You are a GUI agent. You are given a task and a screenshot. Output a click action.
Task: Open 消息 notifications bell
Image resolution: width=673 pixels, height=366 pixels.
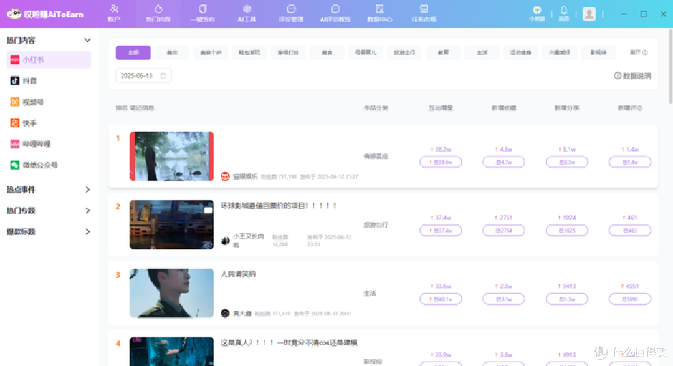click(563, 13)
